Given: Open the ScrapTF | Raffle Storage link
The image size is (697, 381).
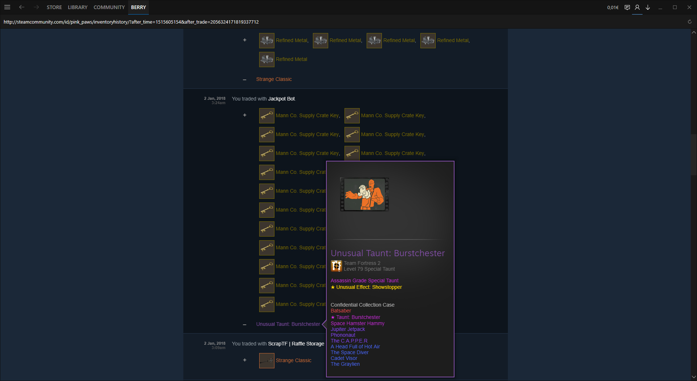Looking at the screenshot, I should [296, 344].
